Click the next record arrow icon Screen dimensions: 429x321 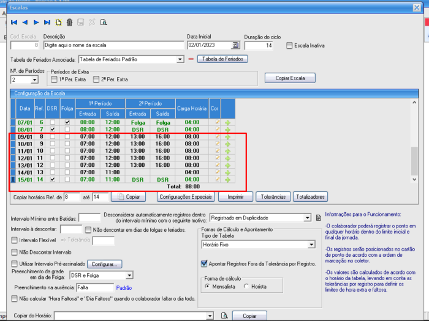pos(36,23)
